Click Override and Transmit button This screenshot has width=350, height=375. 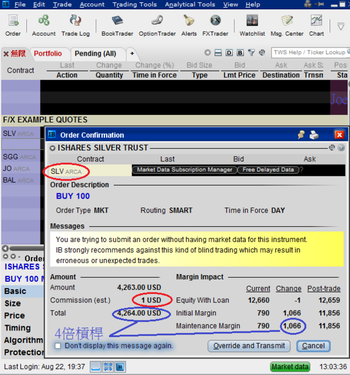[249, 346]
